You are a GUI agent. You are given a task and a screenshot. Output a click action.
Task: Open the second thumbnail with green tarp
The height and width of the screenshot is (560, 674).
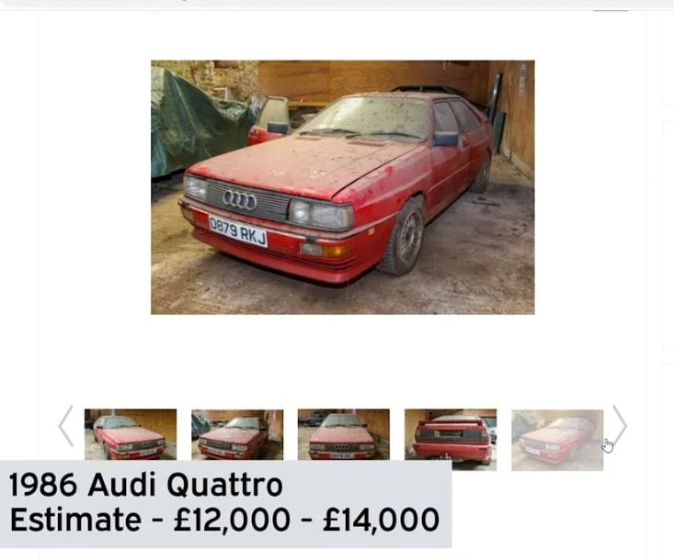pos(237,434)
